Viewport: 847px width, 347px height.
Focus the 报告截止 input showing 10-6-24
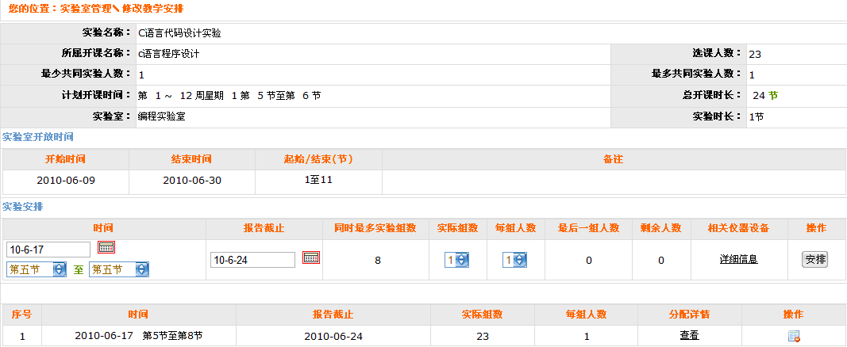[252, 260]
